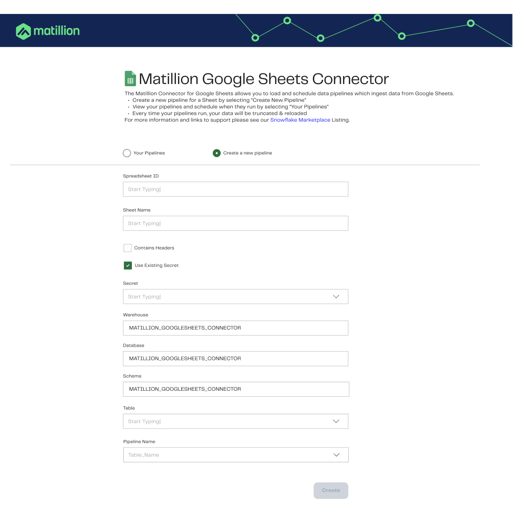Click the Matillion logo in header

coord(47,31)
